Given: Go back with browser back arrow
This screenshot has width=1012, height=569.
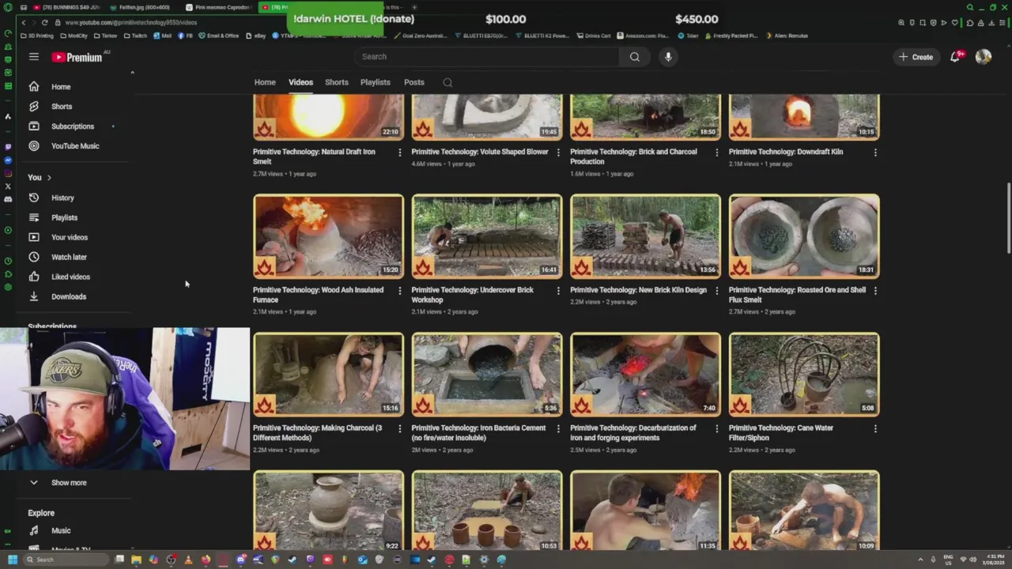Looking at the screenshot, I should [x=24, y=23].
